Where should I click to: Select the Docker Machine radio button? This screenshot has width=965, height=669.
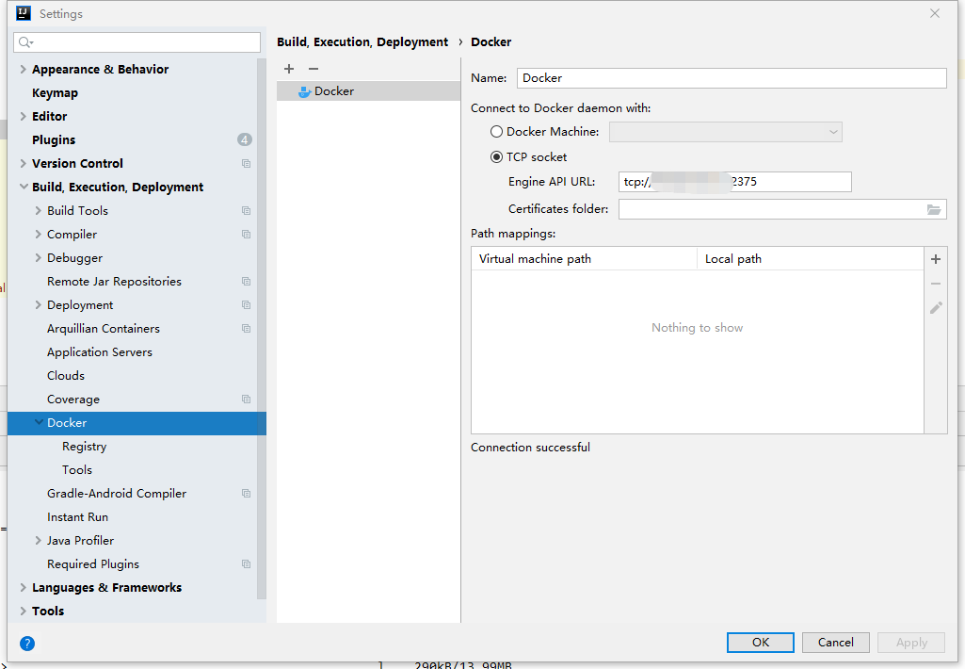(497, 132)
